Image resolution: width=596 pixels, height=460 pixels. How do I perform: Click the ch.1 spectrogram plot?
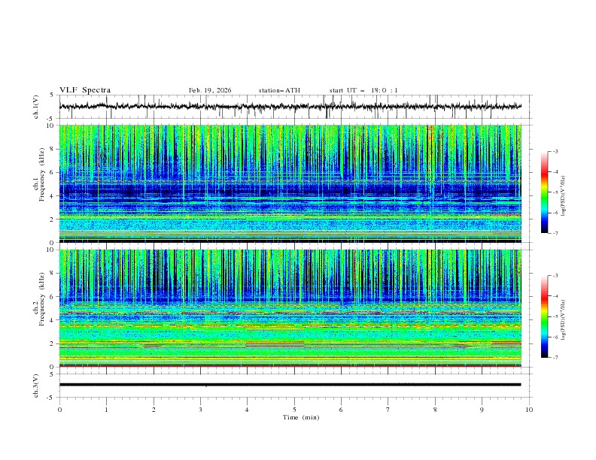tap(290, 183)
